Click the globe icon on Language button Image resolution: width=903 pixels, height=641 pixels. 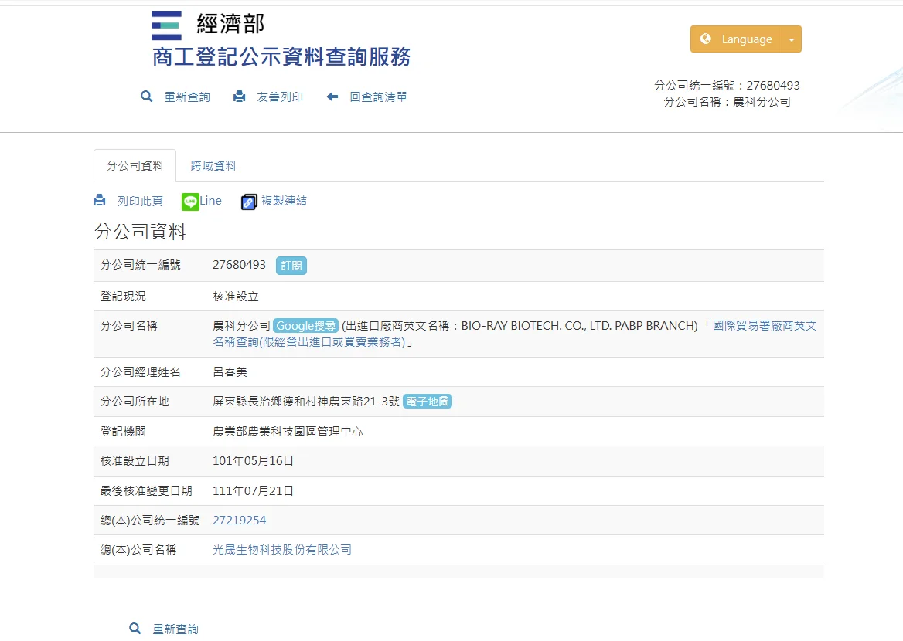705,39
